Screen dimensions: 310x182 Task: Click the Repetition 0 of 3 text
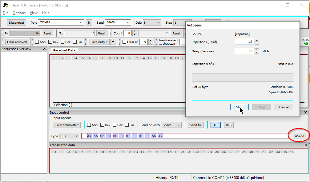coord(203,64)
